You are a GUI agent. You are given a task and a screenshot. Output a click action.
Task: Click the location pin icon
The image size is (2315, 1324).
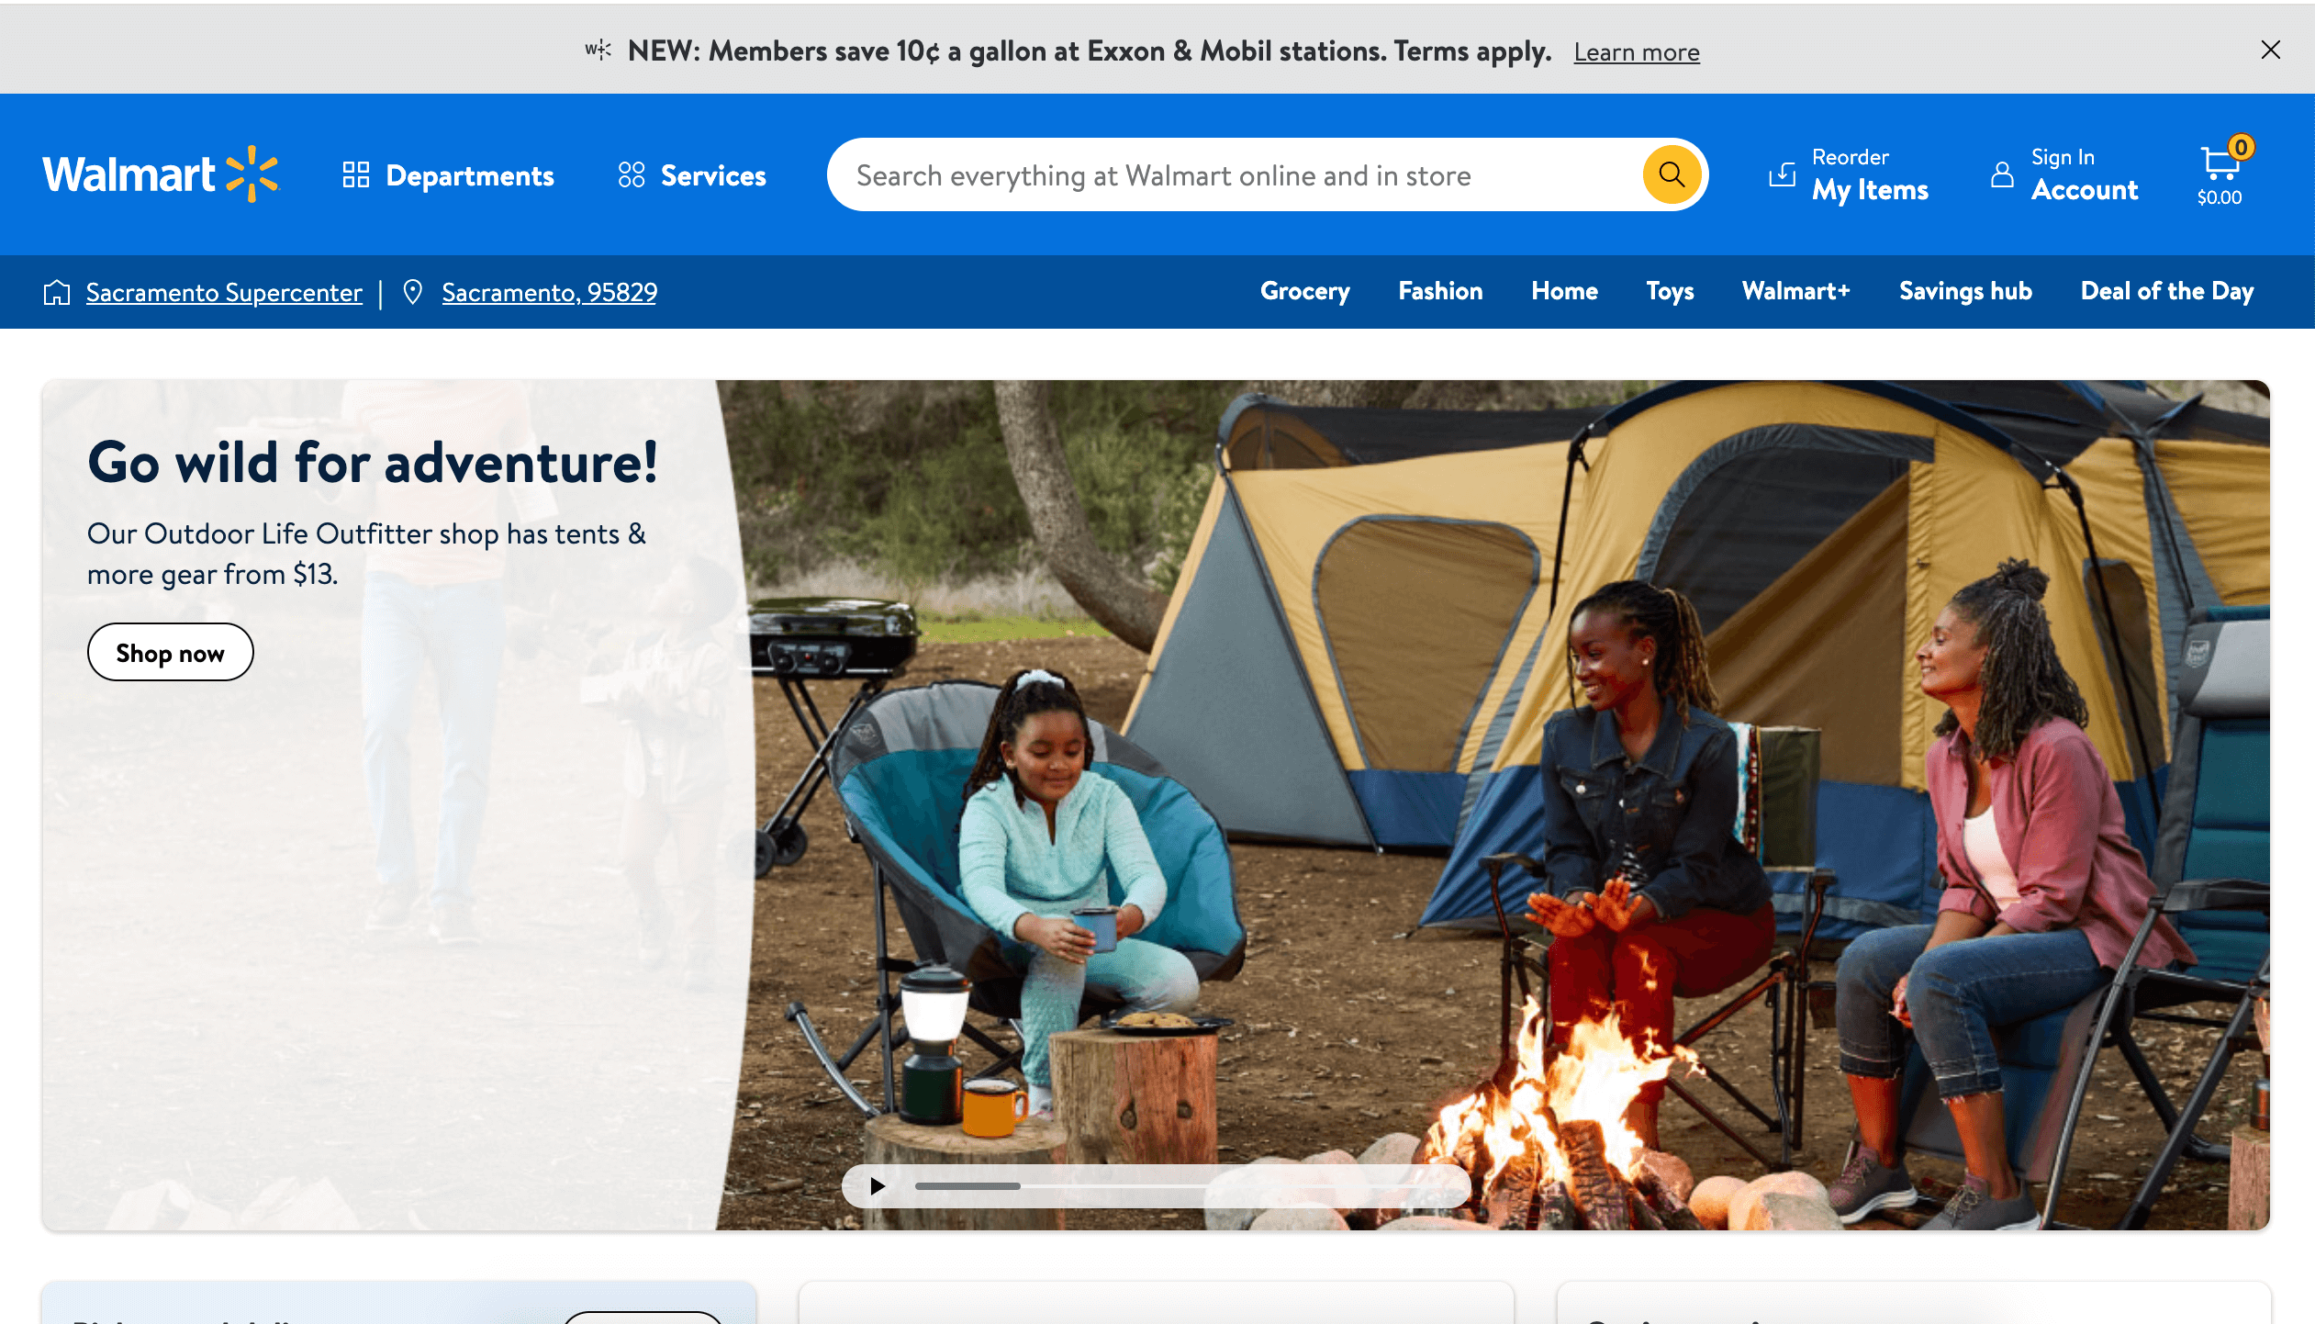[x=413, y=292]
